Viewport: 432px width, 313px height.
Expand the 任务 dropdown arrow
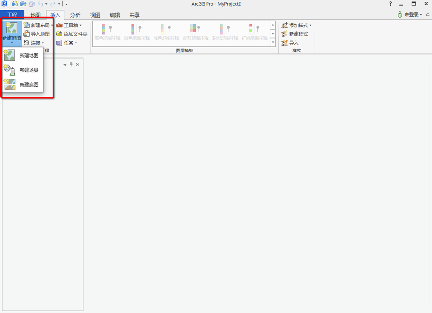[76, 43]
